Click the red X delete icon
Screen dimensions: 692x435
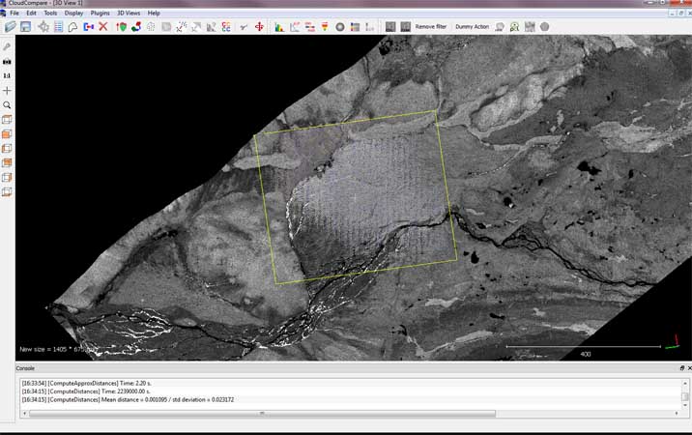(x=103, y=27)
